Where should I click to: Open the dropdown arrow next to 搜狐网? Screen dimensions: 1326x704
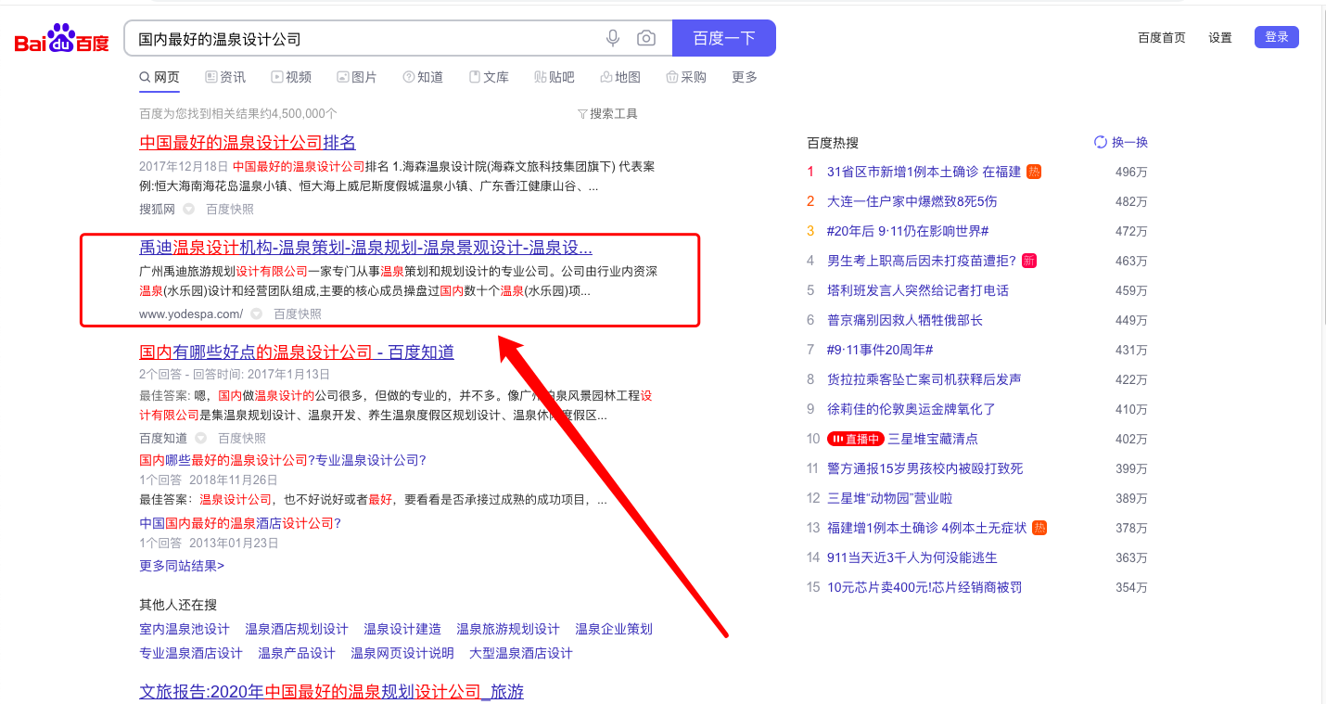(x=188, y=210)
